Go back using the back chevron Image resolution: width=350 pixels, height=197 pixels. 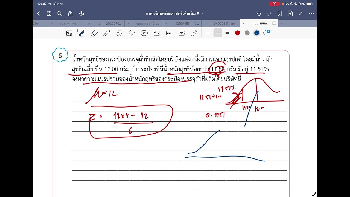(x=39, y=13)
